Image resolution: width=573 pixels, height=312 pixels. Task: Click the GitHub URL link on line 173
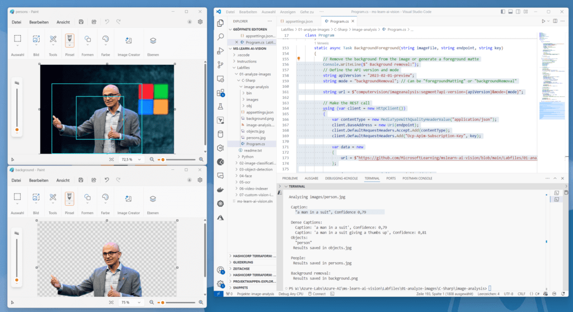pyautogui.click(x=448, y=158)
